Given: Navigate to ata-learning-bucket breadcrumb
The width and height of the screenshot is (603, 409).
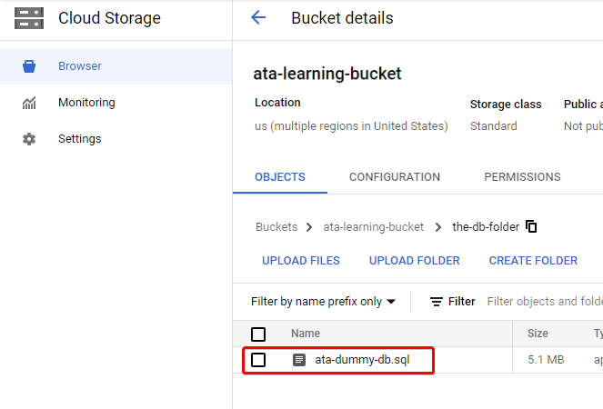Looking at the screenshot, I should point(374,227).
